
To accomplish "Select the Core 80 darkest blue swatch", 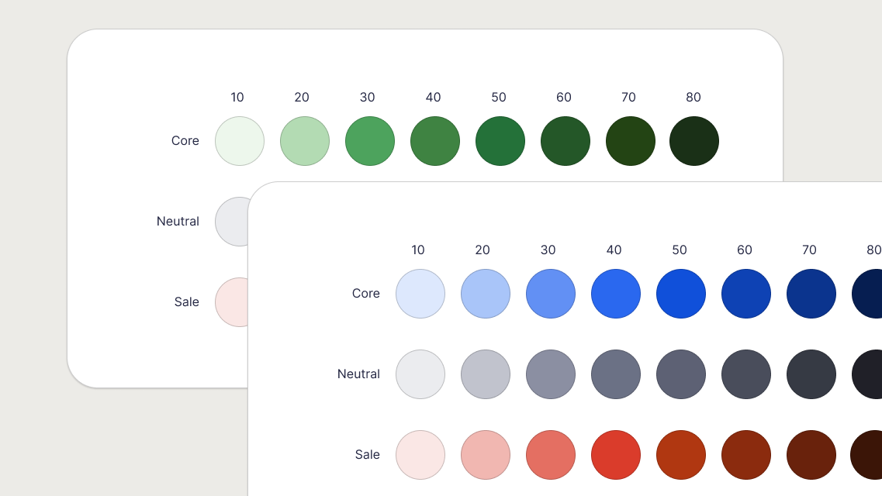I will 873,294.
